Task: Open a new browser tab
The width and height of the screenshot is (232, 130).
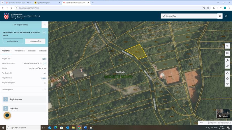Action: tap(93, 3)
